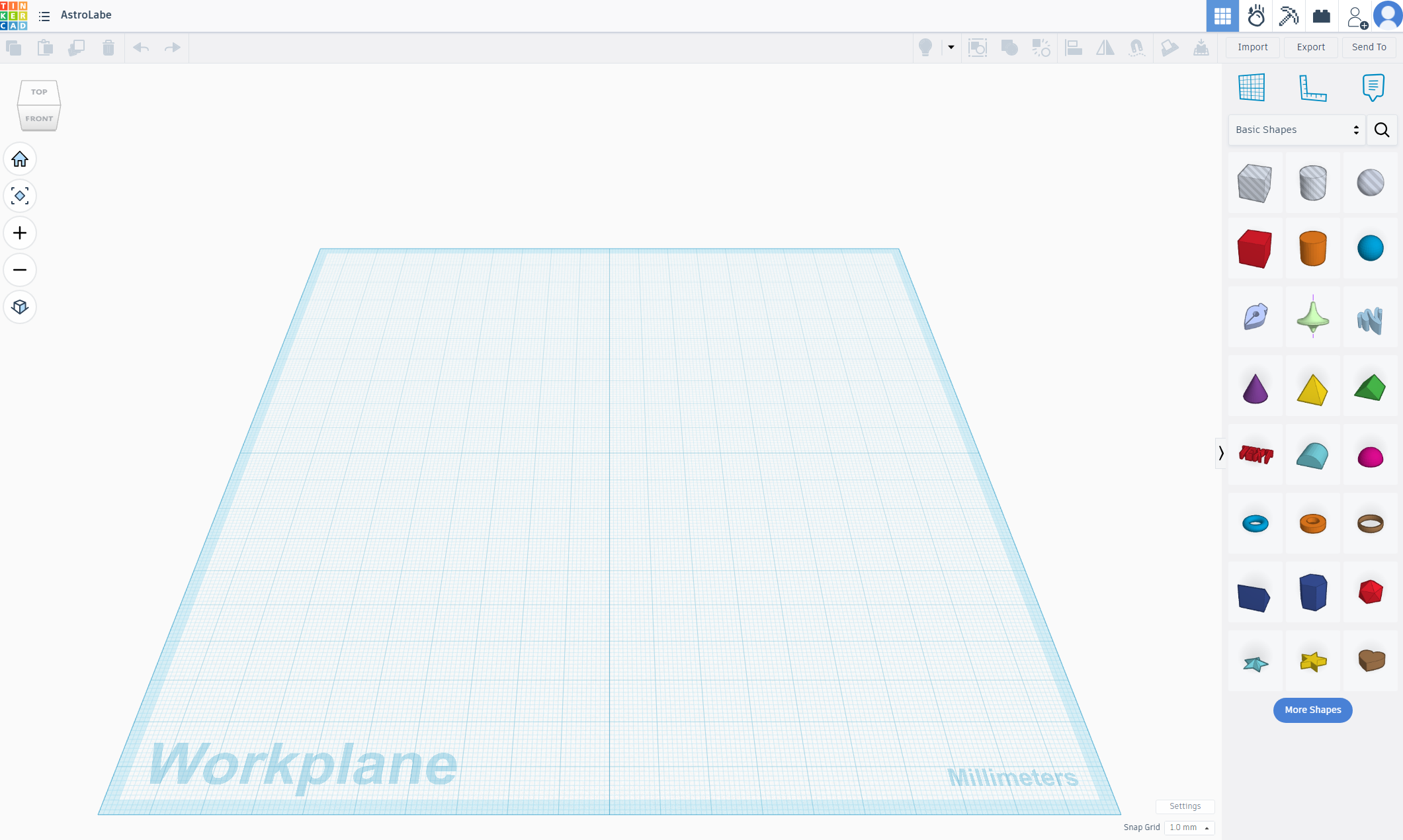The width and height of the screenshot is (1403, 840).
Task: Open the visibility options dropdown arrow
Action: pyautogui.click(x=951, y=48)
